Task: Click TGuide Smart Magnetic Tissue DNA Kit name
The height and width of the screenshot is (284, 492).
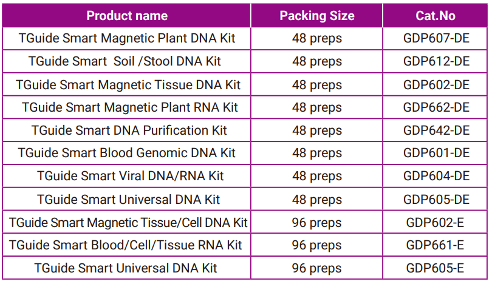Action: [x=128, y=85]
